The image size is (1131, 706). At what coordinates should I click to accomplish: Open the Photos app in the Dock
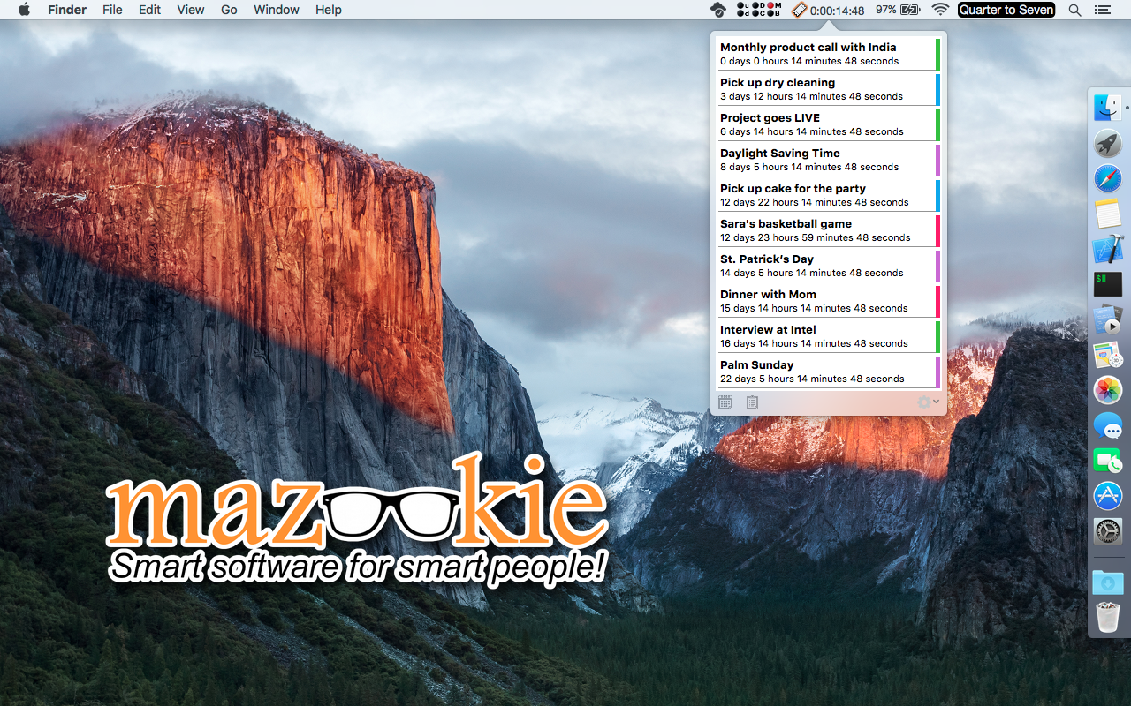1107,390
